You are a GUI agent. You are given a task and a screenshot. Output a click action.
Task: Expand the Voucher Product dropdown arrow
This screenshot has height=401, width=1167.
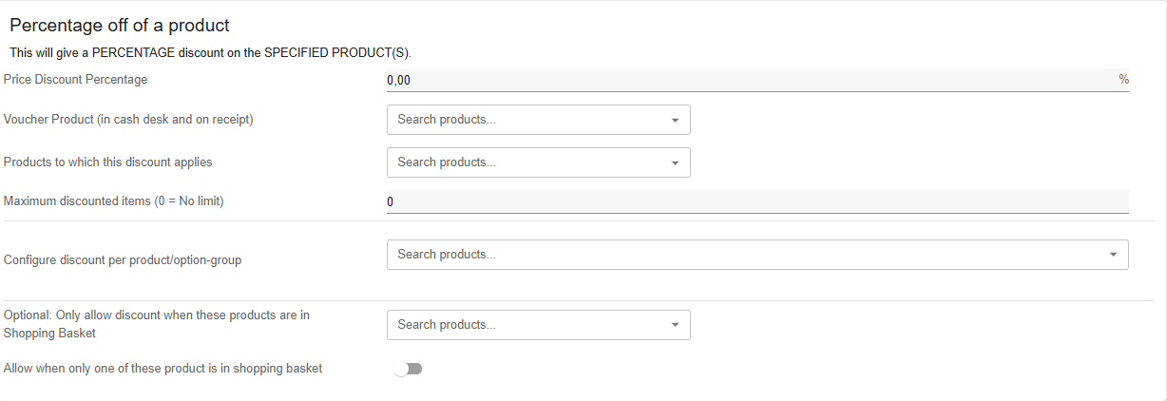[x=675, y=121]
